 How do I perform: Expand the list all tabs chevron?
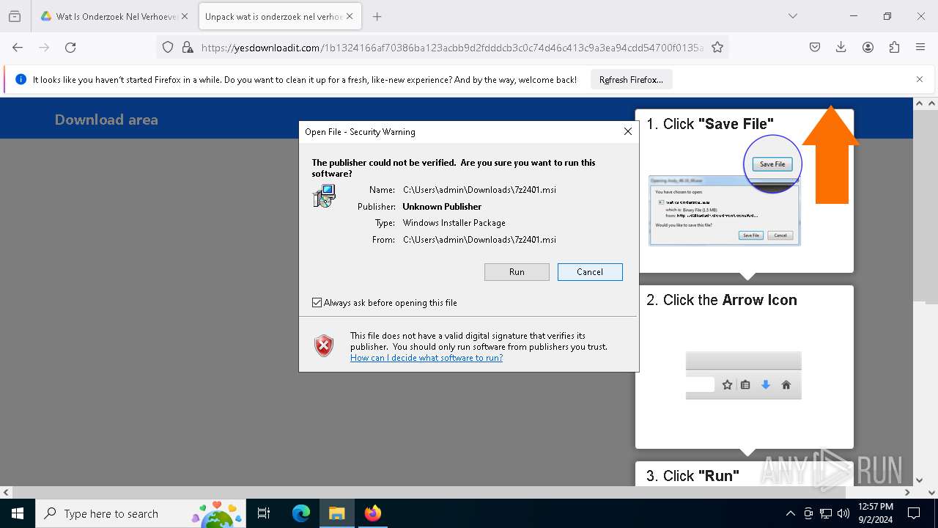click(792, 16)
